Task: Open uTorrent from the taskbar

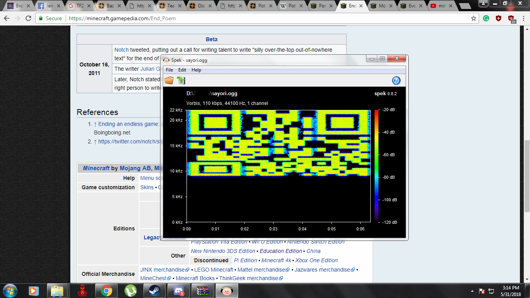Action: 131,290
